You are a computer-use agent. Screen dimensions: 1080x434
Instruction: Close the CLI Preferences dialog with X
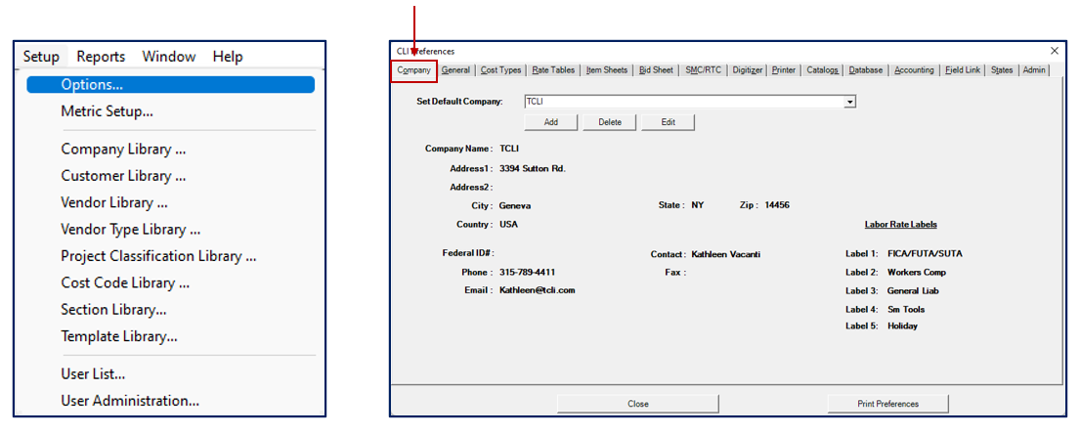(1055, 51)
